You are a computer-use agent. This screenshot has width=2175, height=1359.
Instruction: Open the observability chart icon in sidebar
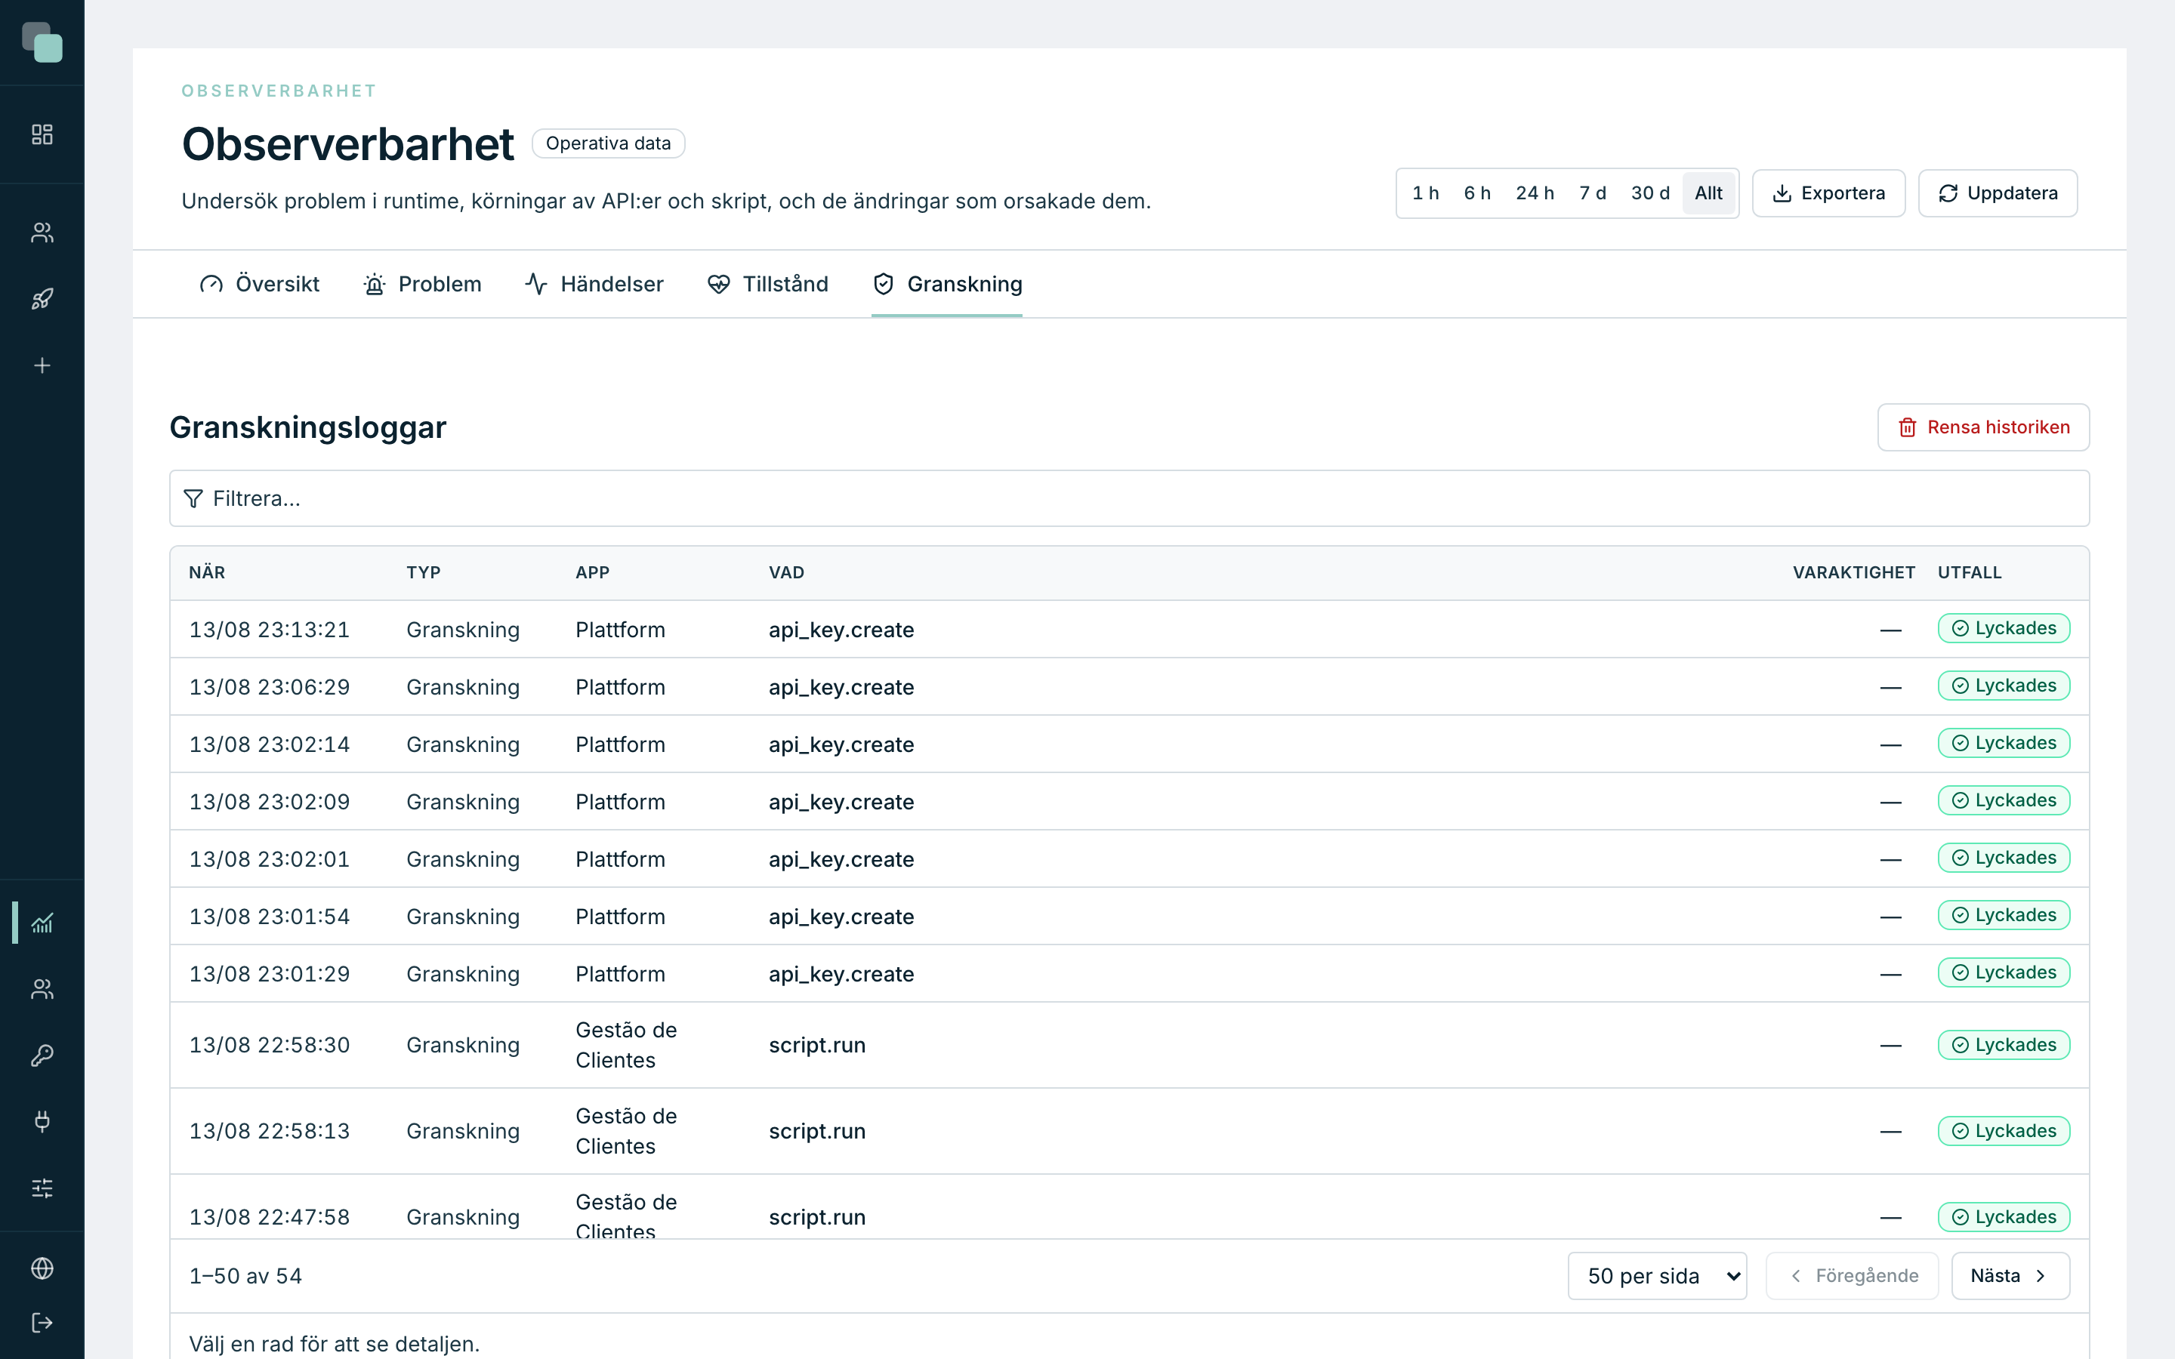coord(42,922)
